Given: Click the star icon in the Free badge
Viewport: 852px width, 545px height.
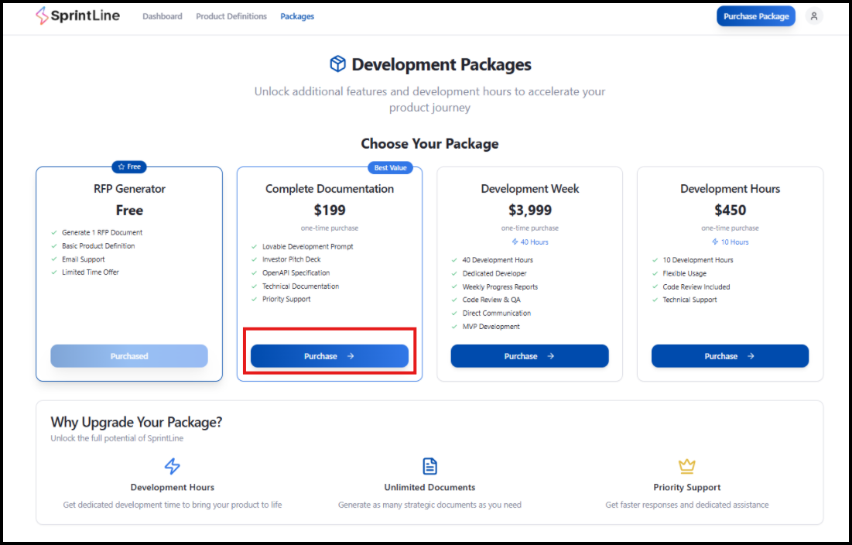Looking at the screenshot, I should 121,166.
